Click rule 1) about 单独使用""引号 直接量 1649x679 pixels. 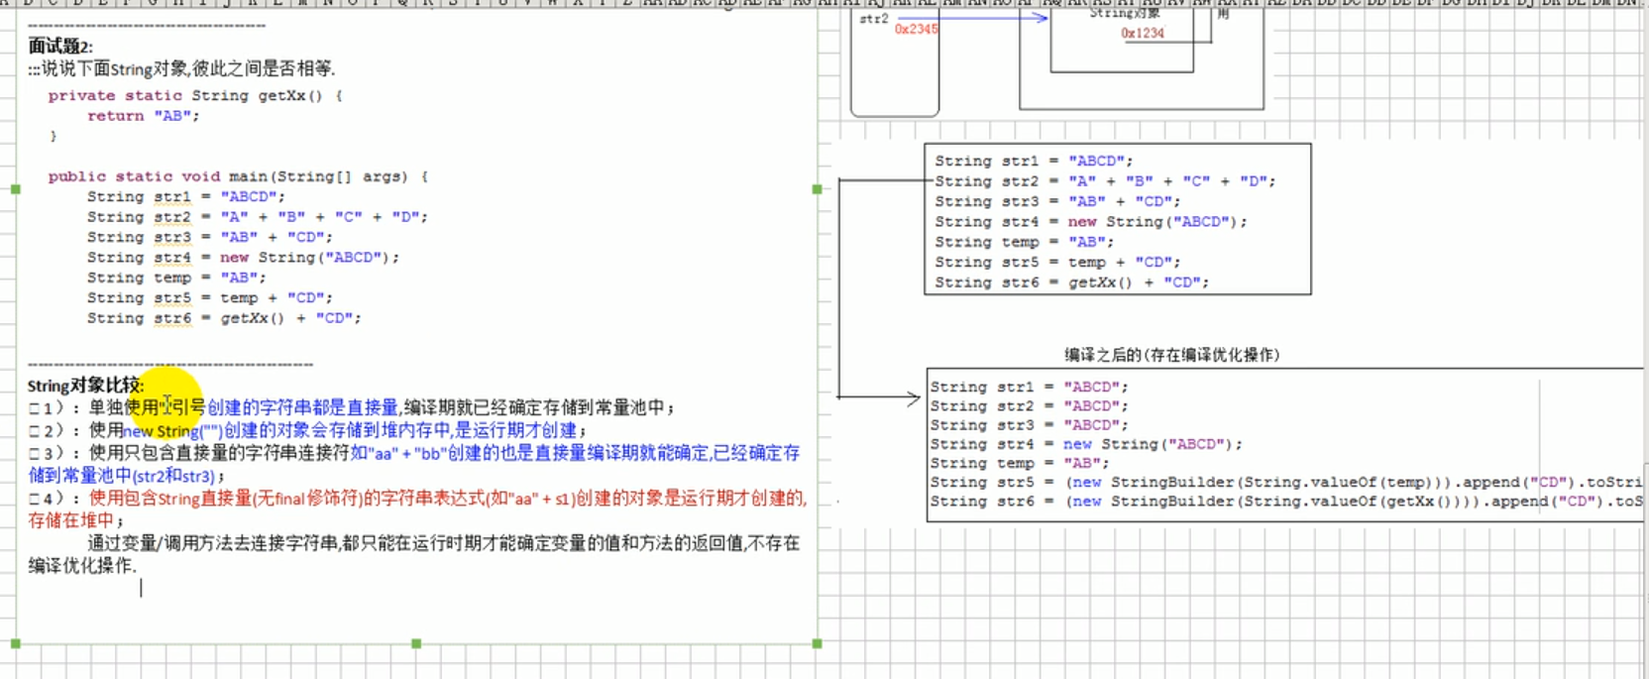[352, 407]
